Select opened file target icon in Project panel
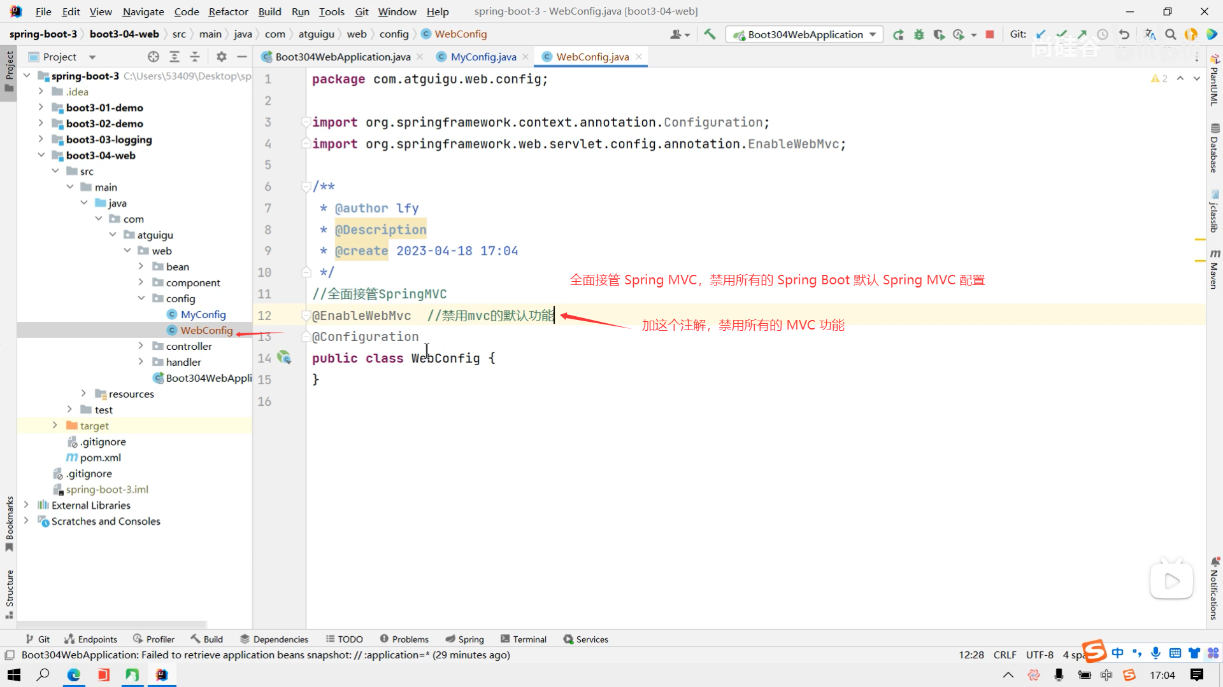 click(153, 57)
